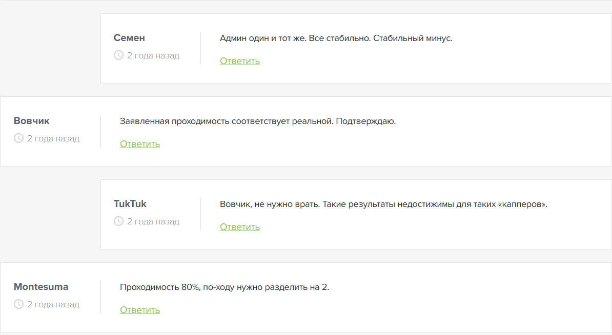The image size is (612, 335).
Task: Click the timestamp in TukTuk's comment
Action: pyautogui.click(x=153, y=221)
